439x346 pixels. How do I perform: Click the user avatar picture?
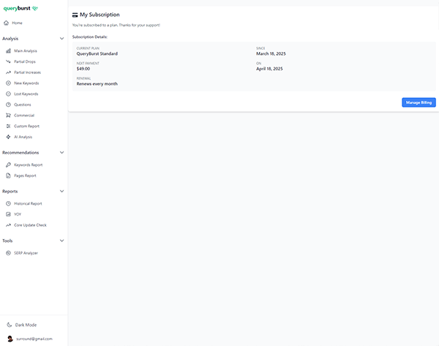[x=10, y=339]
